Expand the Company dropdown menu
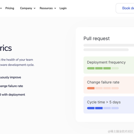The image size is (134, 134). pos(28,8)
